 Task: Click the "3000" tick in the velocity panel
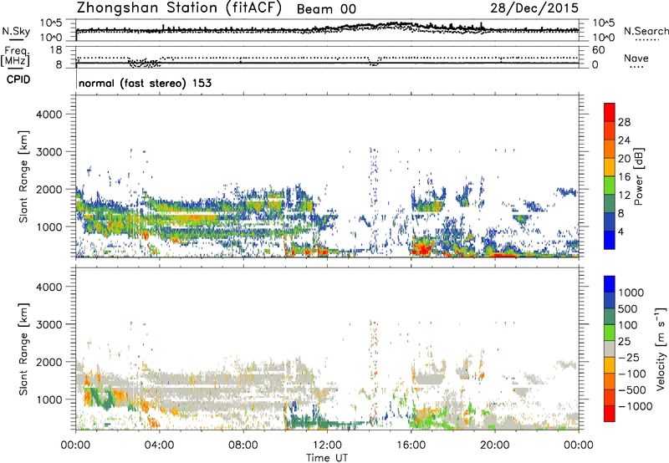(49, 324)
